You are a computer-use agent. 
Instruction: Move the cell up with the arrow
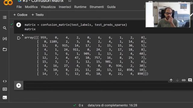(x=171, y=80)
